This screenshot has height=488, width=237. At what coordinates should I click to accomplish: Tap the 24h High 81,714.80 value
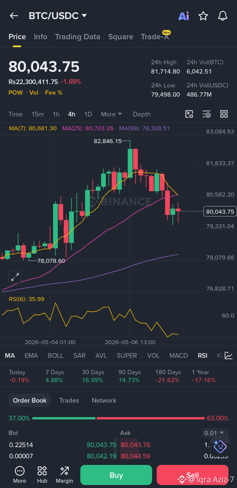coord(166,72)
